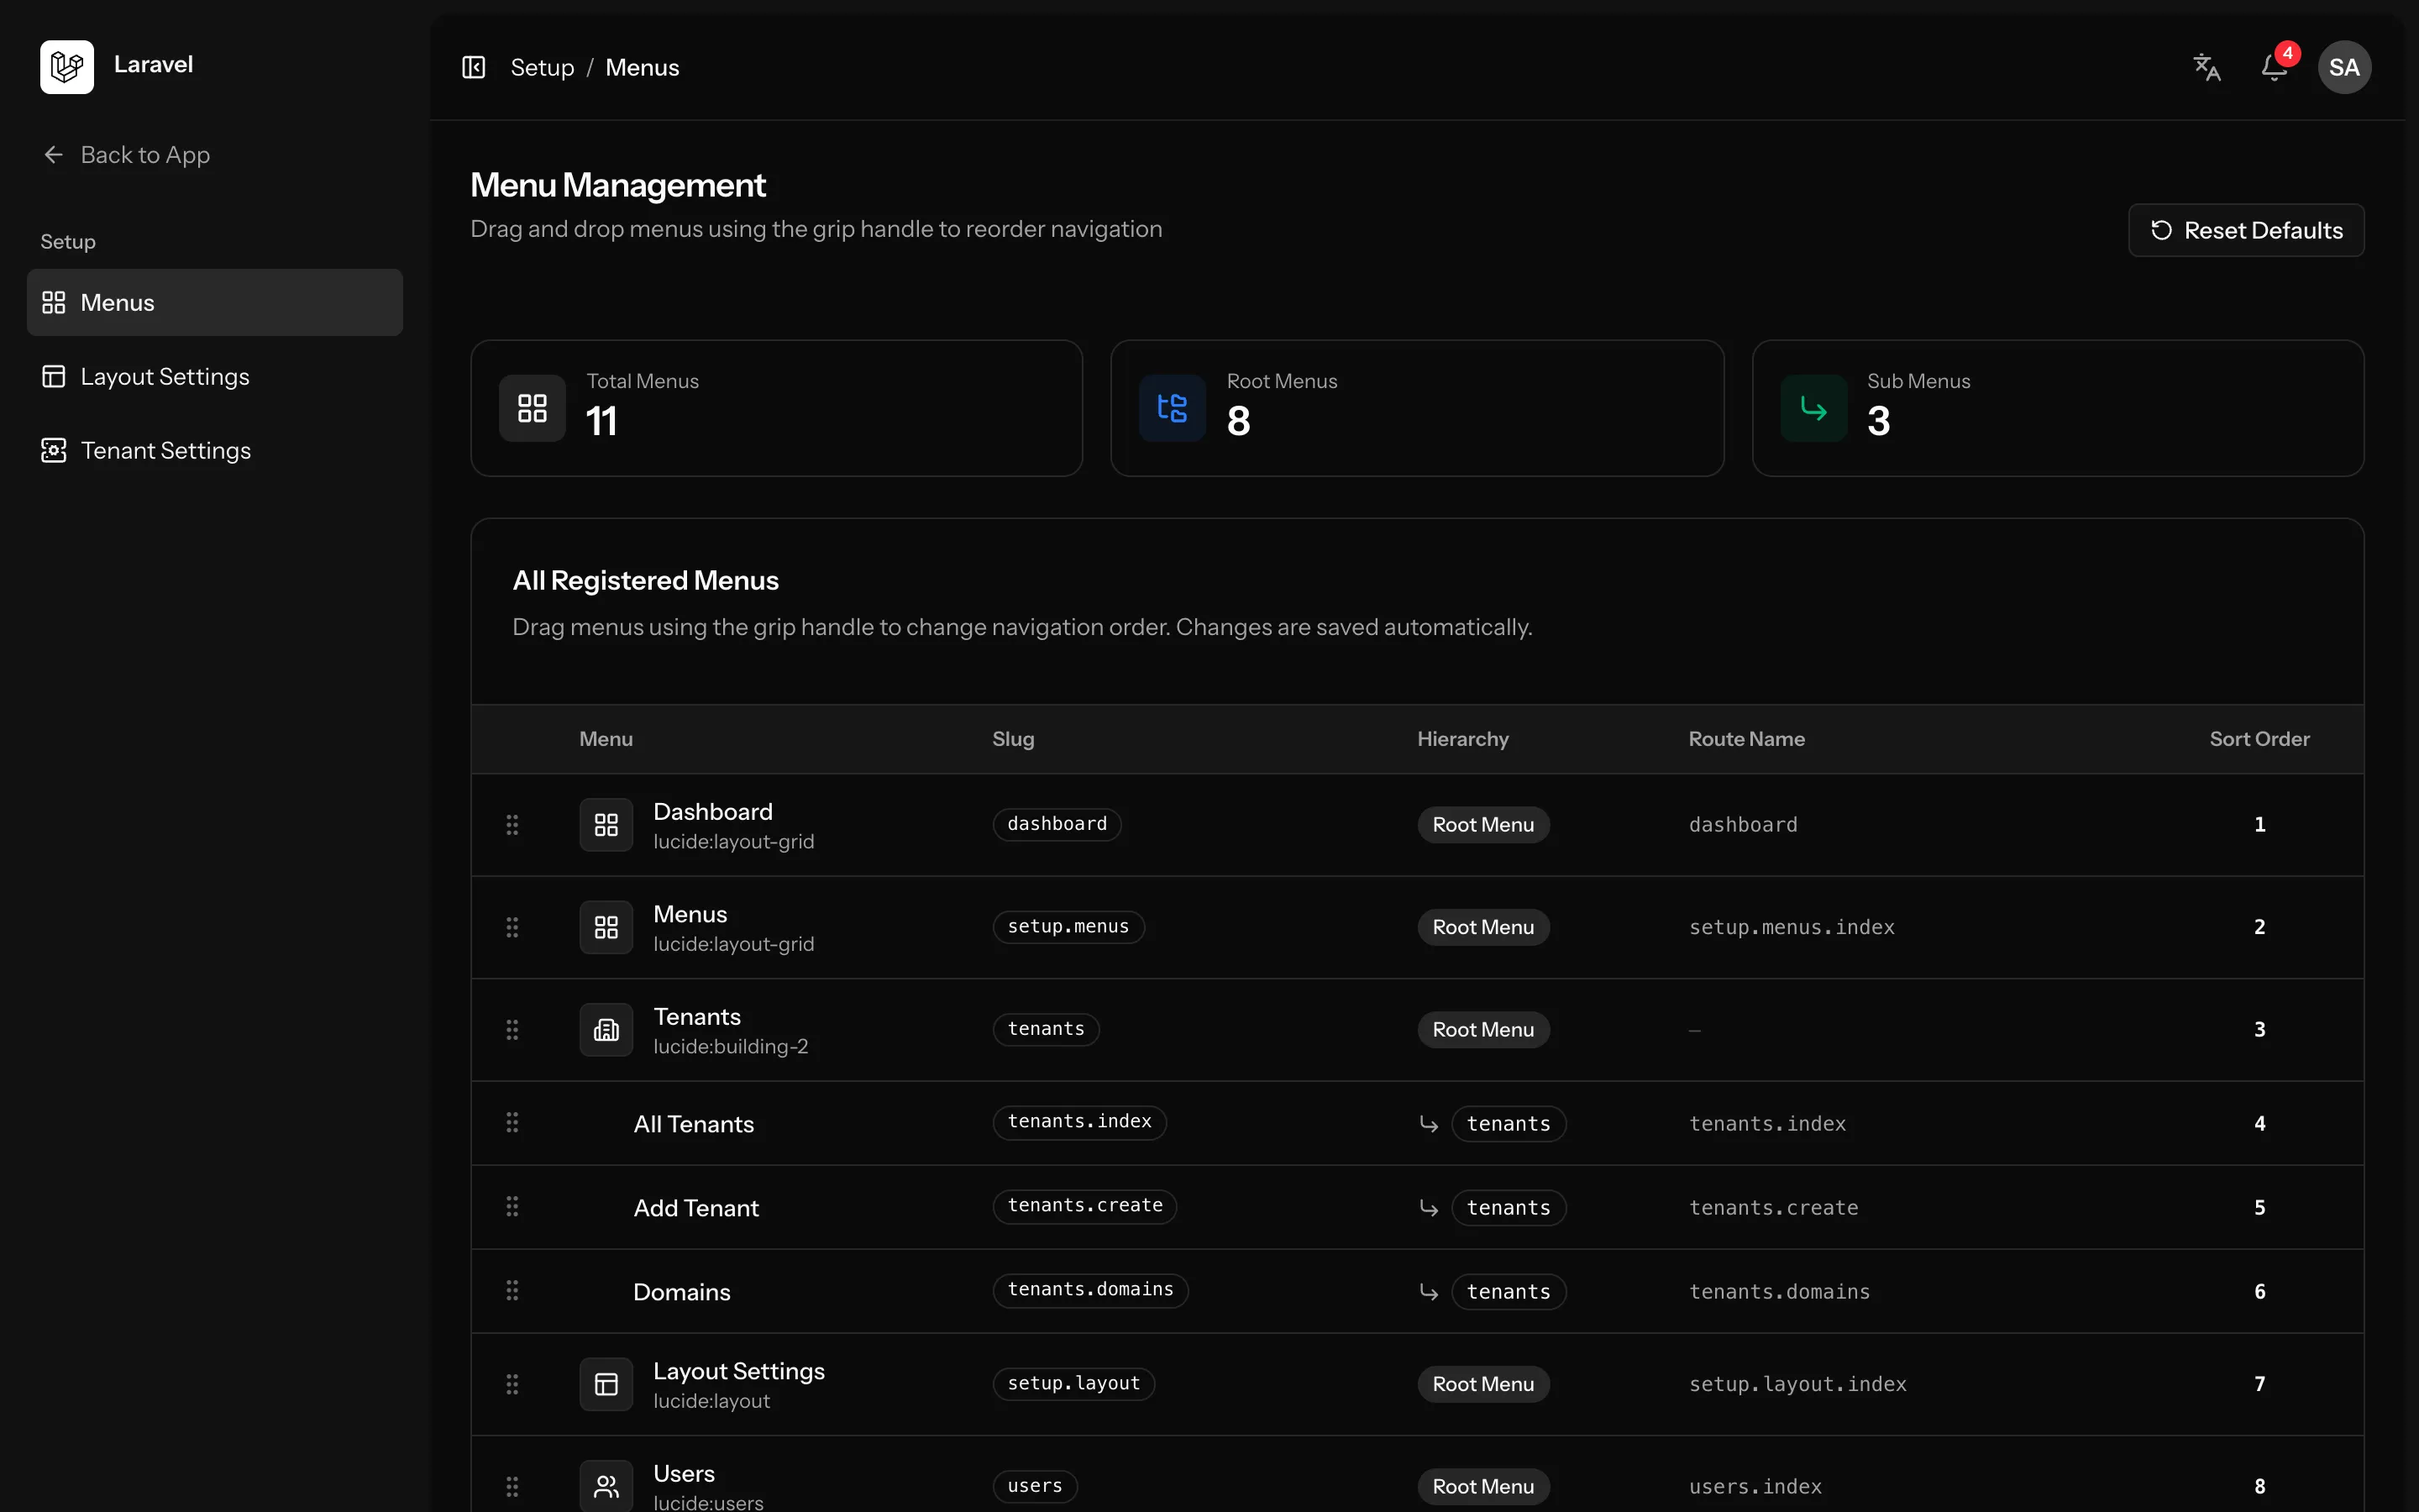Grab the Menus row grip handle

[x=513, y=927]
